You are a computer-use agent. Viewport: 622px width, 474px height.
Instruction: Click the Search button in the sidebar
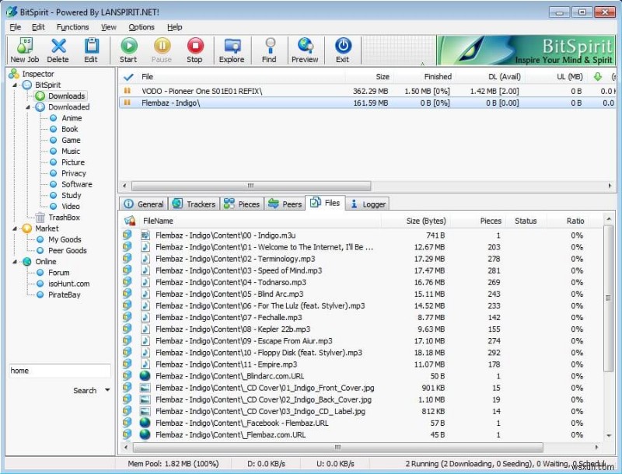[x=83, y=390]
